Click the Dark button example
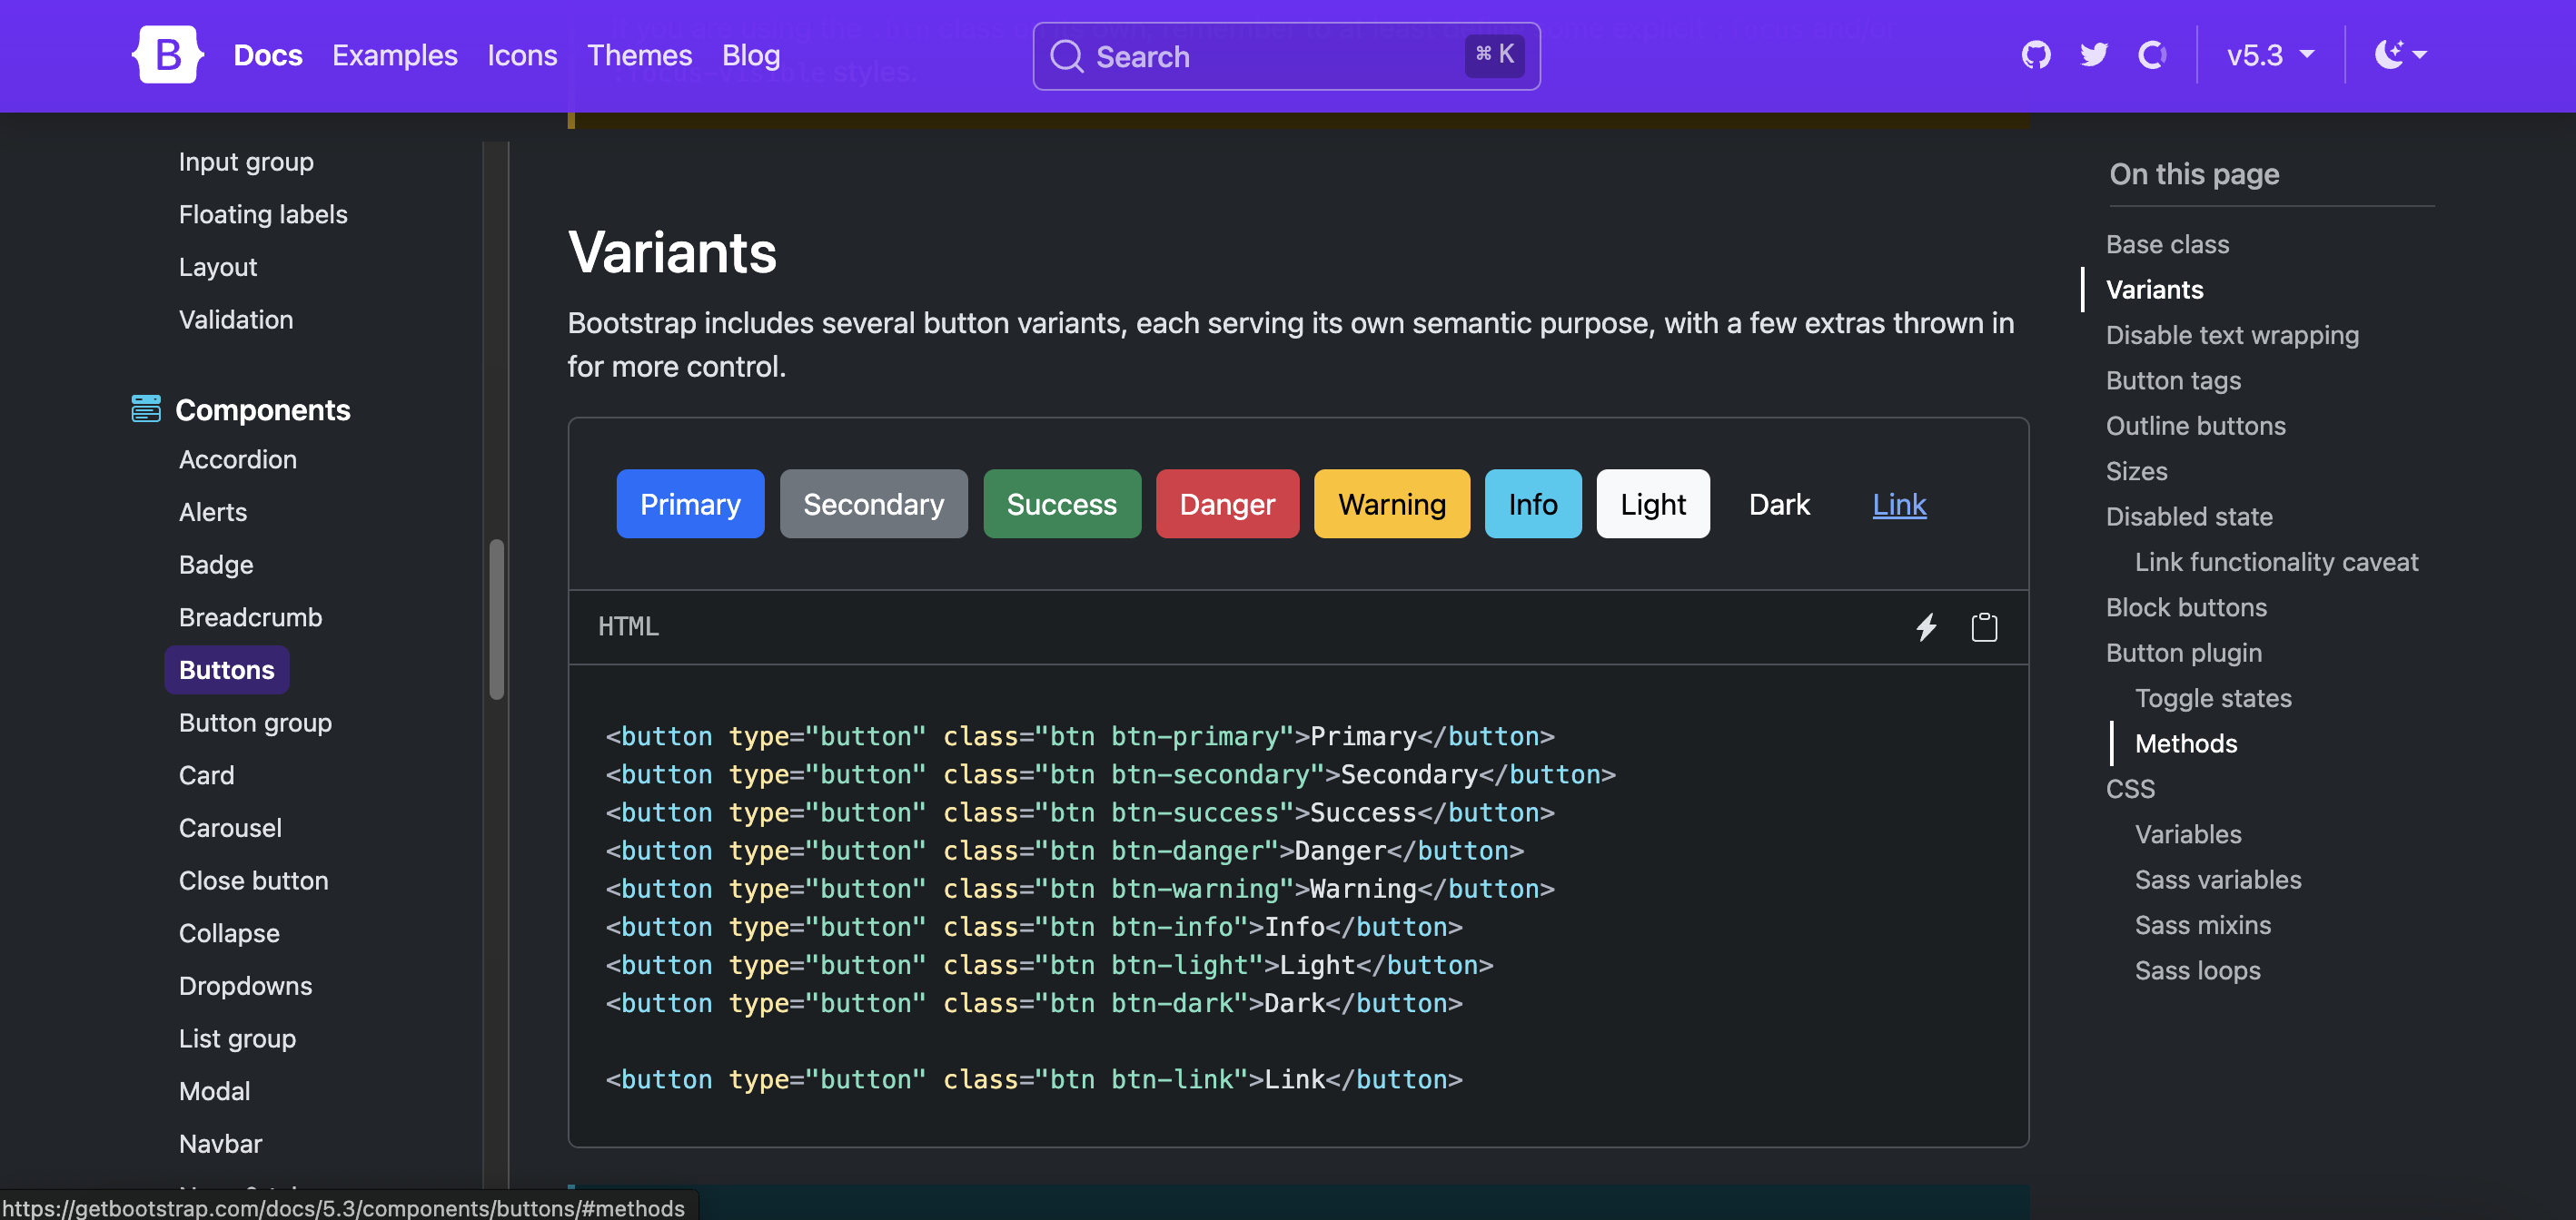 click(1779, 504)
